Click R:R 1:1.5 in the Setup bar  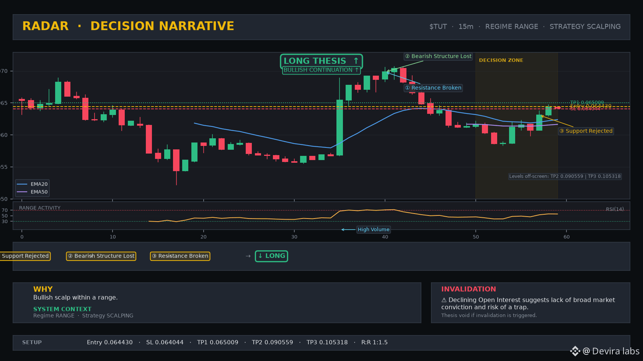coord(375,343)
